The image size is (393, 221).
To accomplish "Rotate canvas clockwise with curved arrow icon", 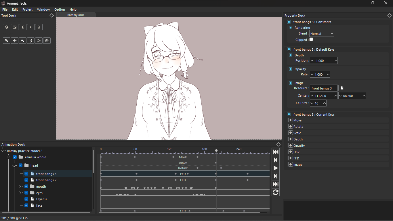I will [x=39, y=27].
